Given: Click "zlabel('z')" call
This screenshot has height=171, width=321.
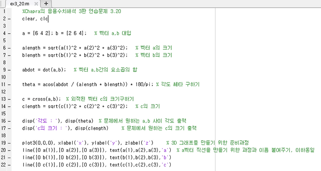Looking at the screenshot, I should (x=139, y=143).
